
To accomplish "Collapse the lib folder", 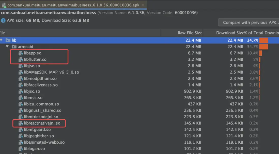I will 2,40.
